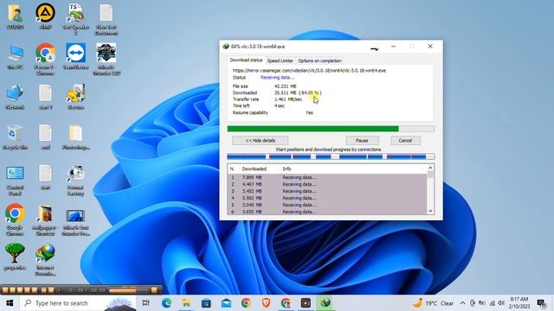Open Brave browser from the taskbar

click(266, 302)
